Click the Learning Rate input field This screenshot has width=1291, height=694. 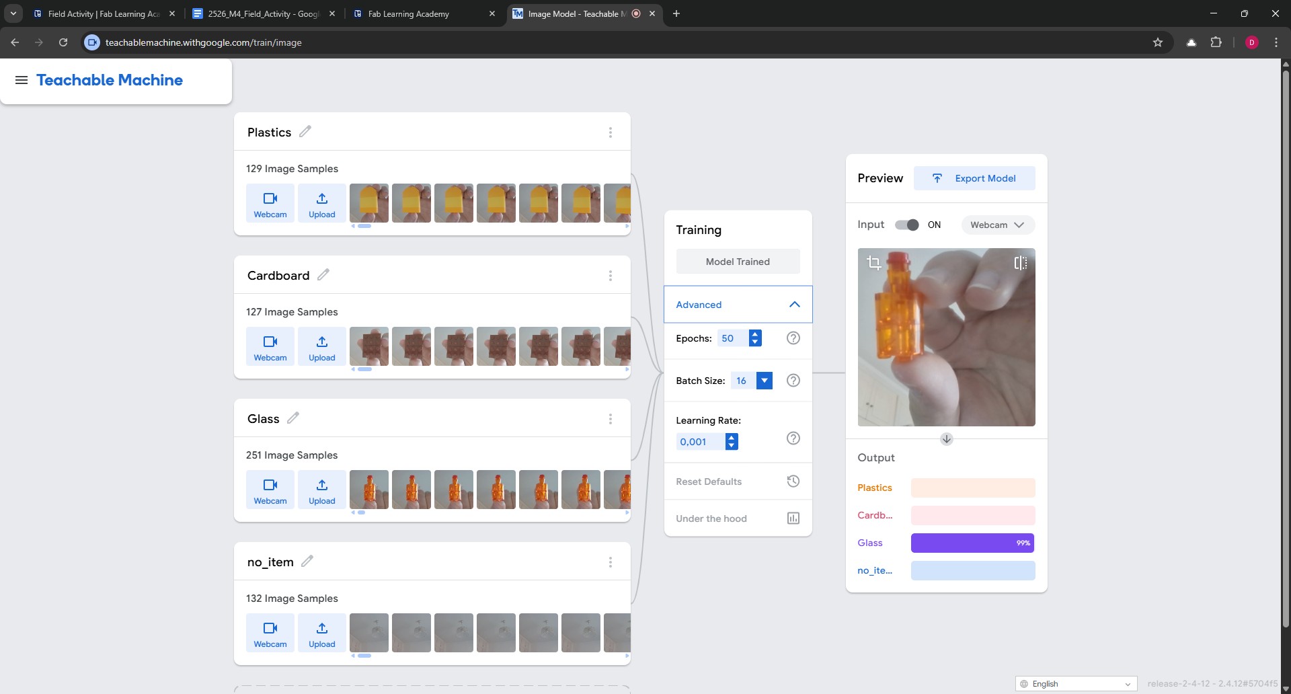click(x=699, y=442)
